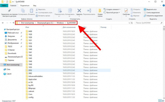Sort by Date modified (Дата изменения) header
The height and width of the screenshot is (102, 165).
pyautogui.click(x=69, y=27)
